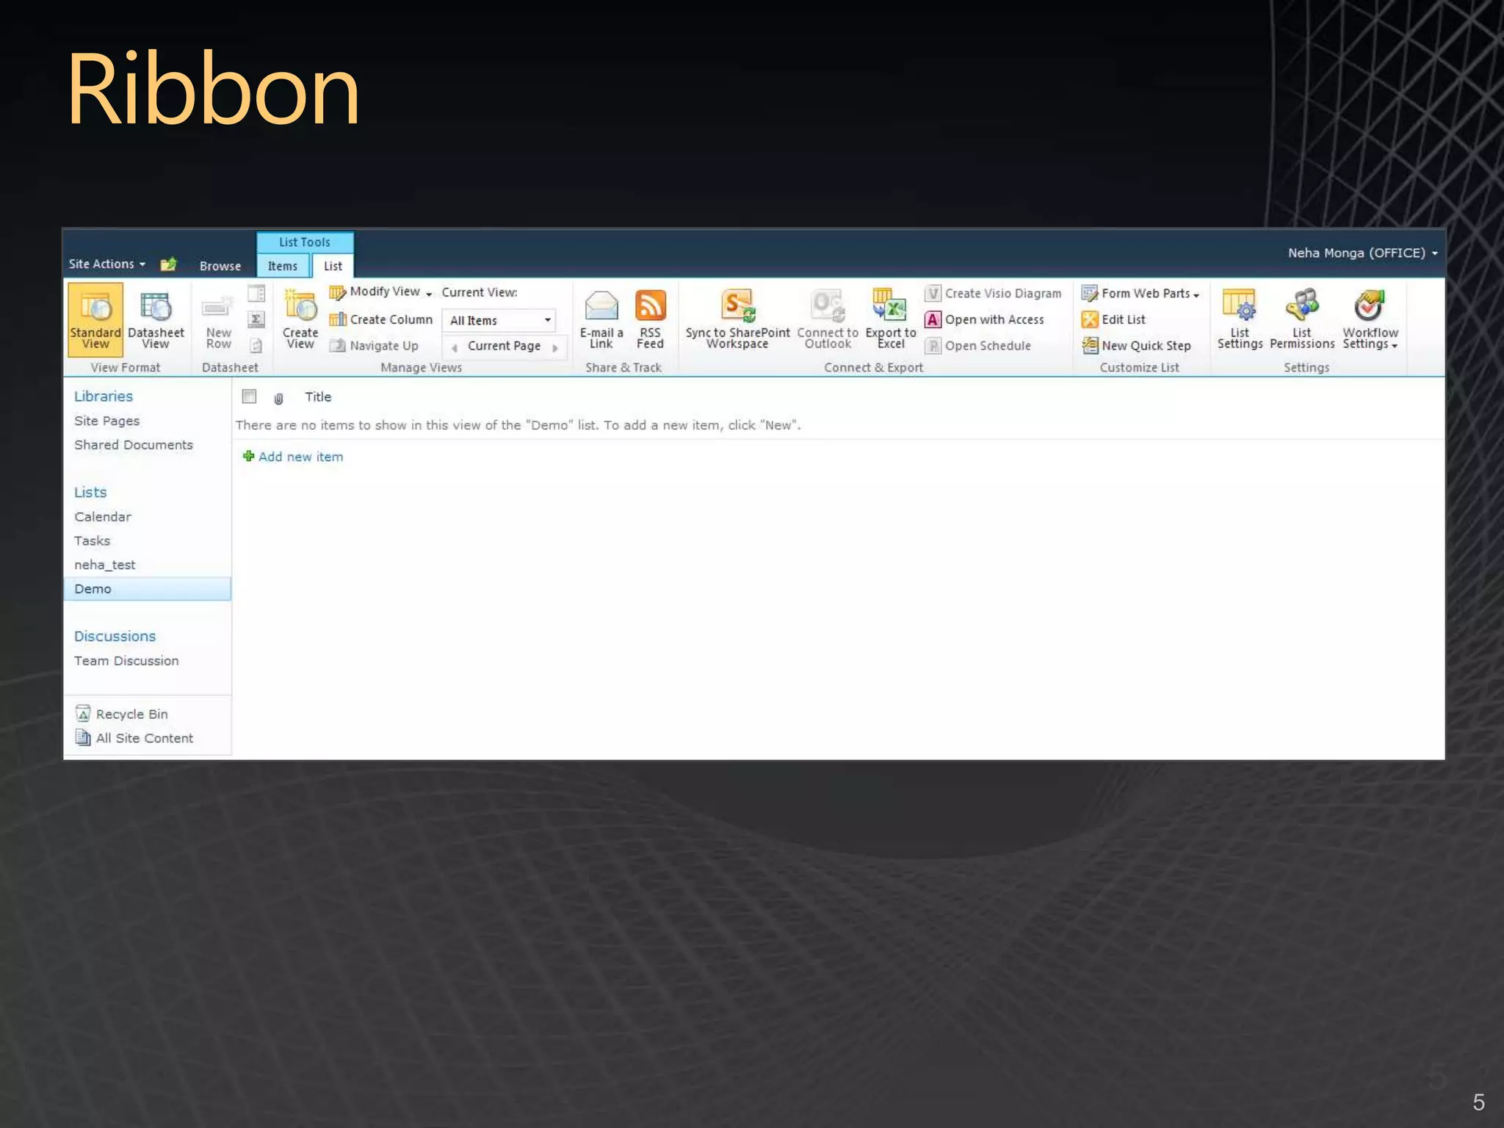Select the Standard View icon
1504x1128 pixels.
[95, 319]
